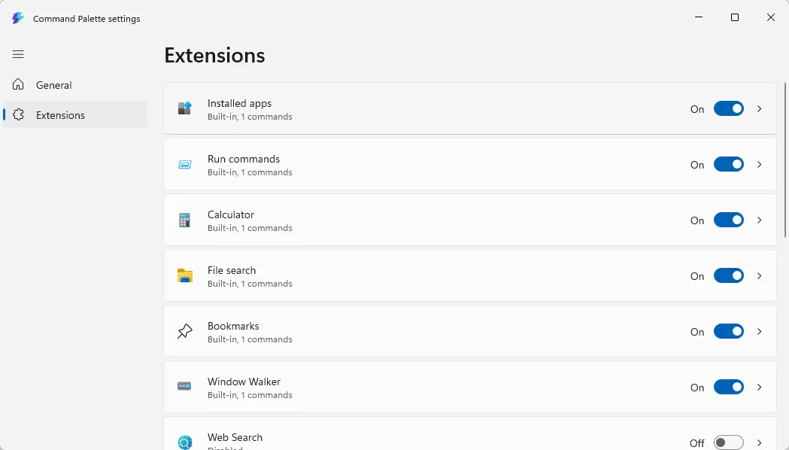Click the Web Search extension title

[235, 437]
